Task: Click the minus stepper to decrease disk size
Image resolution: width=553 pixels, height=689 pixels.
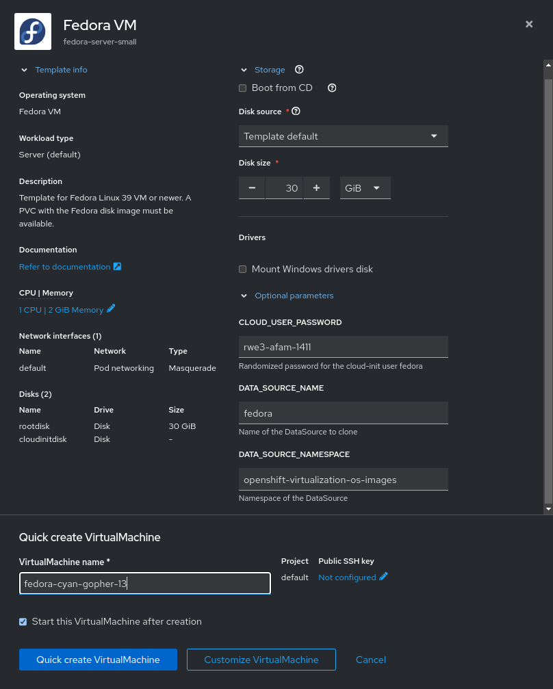Action: [252, 187]
